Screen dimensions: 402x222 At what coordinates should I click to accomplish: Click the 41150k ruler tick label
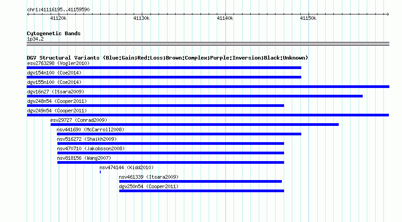click(308, 18)
